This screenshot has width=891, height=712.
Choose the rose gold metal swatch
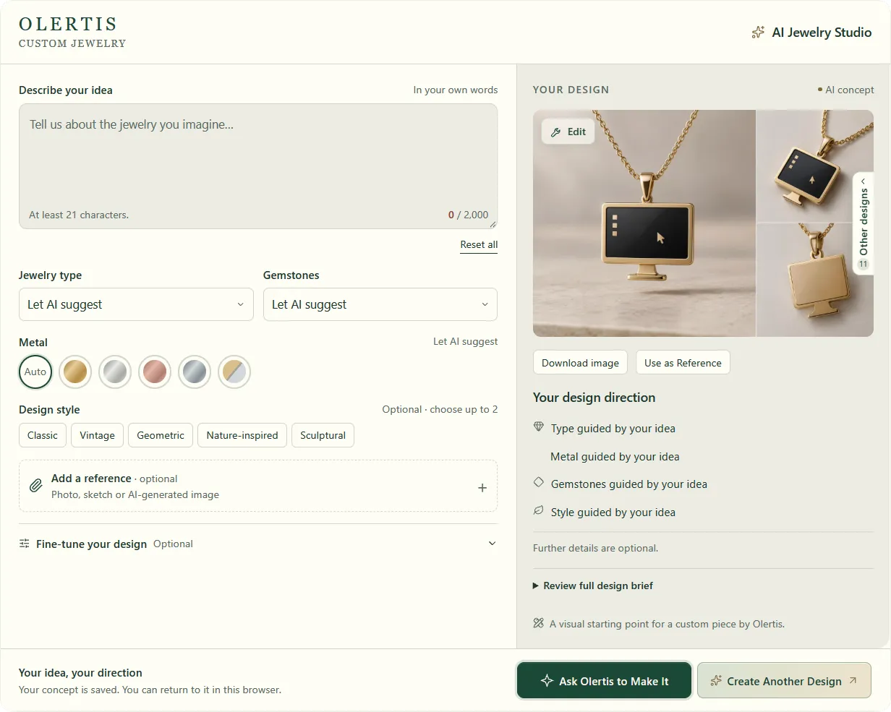click(x=155, y=372)
